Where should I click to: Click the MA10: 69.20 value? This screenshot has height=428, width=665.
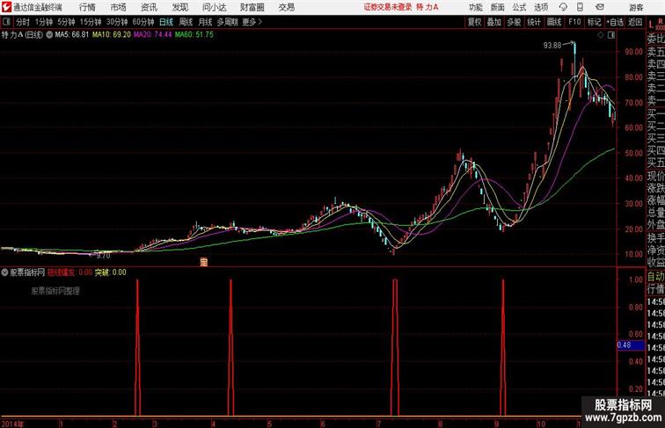(112, 35)
